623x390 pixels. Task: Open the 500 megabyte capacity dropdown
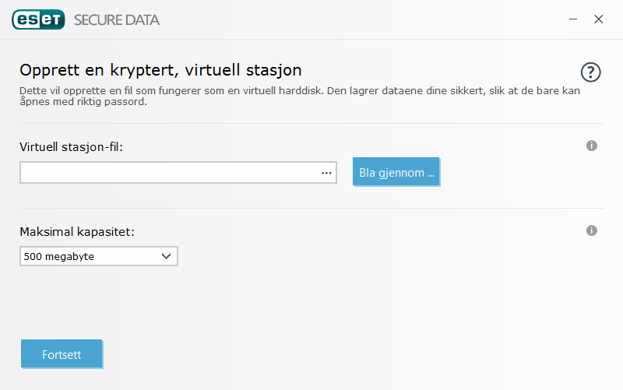99,256
